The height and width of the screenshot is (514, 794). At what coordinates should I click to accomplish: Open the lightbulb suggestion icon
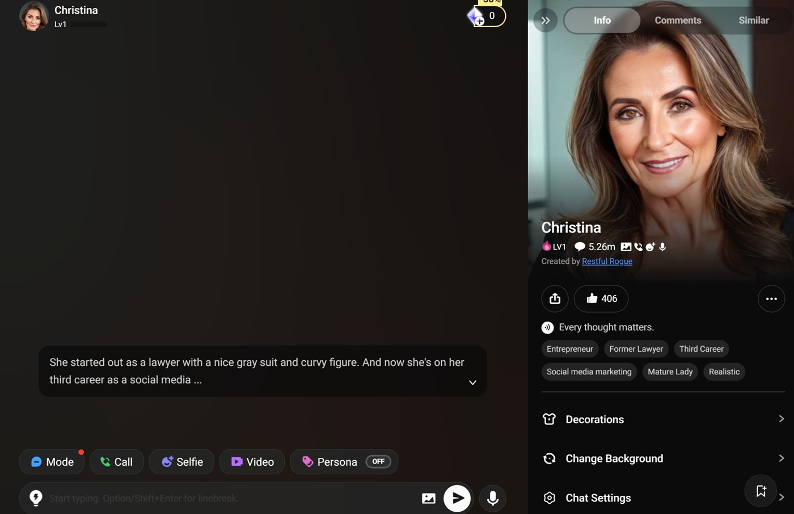pyautogui.click(x=36, y=498)
